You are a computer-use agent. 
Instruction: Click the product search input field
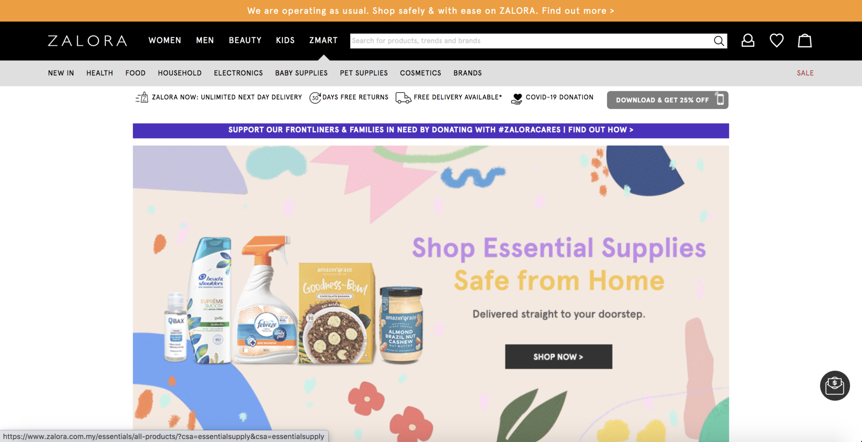tap(530, 41)
